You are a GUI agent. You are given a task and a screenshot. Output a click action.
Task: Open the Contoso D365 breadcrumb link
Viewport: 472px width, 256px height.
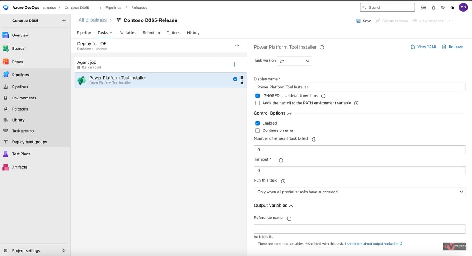pyautogui.click(x=77, y=7)
